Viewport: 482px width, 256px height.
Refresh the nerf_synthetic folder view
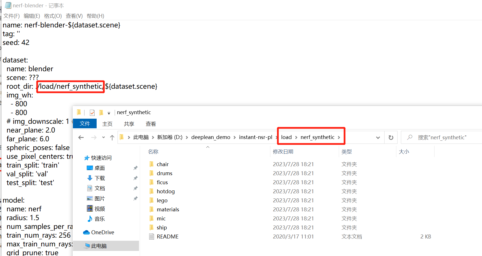point(391,137)
